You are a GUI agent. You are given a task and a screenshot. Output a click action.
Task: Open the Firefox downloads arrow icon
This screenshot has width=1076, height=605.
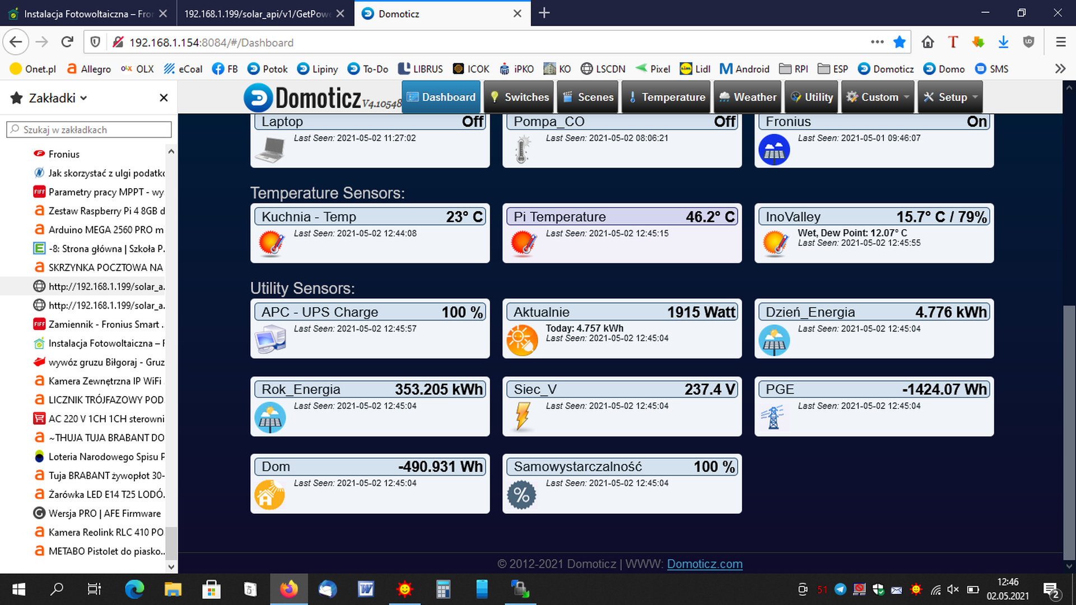[x=1003, y=42]
